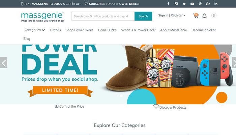This screenshot has width=236, height=135.
Task: Select the second carousel indicator dot
Action: click(121, 96)
